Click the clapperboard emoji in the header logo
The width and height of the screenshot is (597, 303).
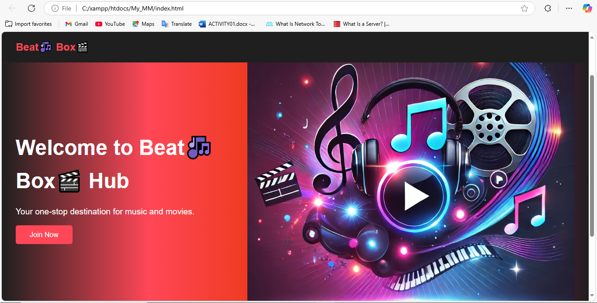pos(83,47)
